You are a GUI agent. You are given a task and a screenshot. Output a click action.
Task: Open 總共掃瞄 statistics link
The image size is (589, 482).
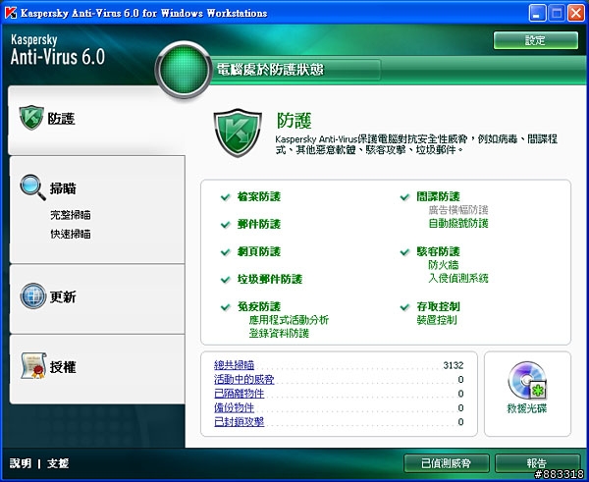click(234, 365)
